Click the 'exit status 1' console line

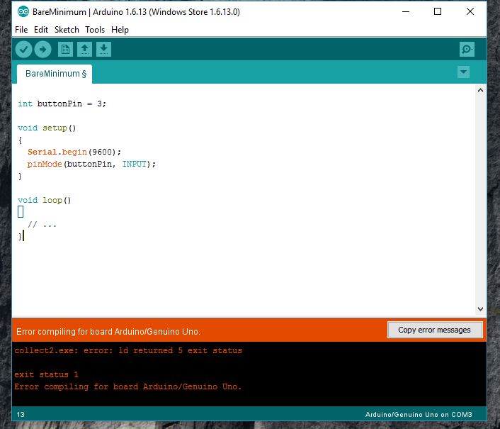[46, 374]
